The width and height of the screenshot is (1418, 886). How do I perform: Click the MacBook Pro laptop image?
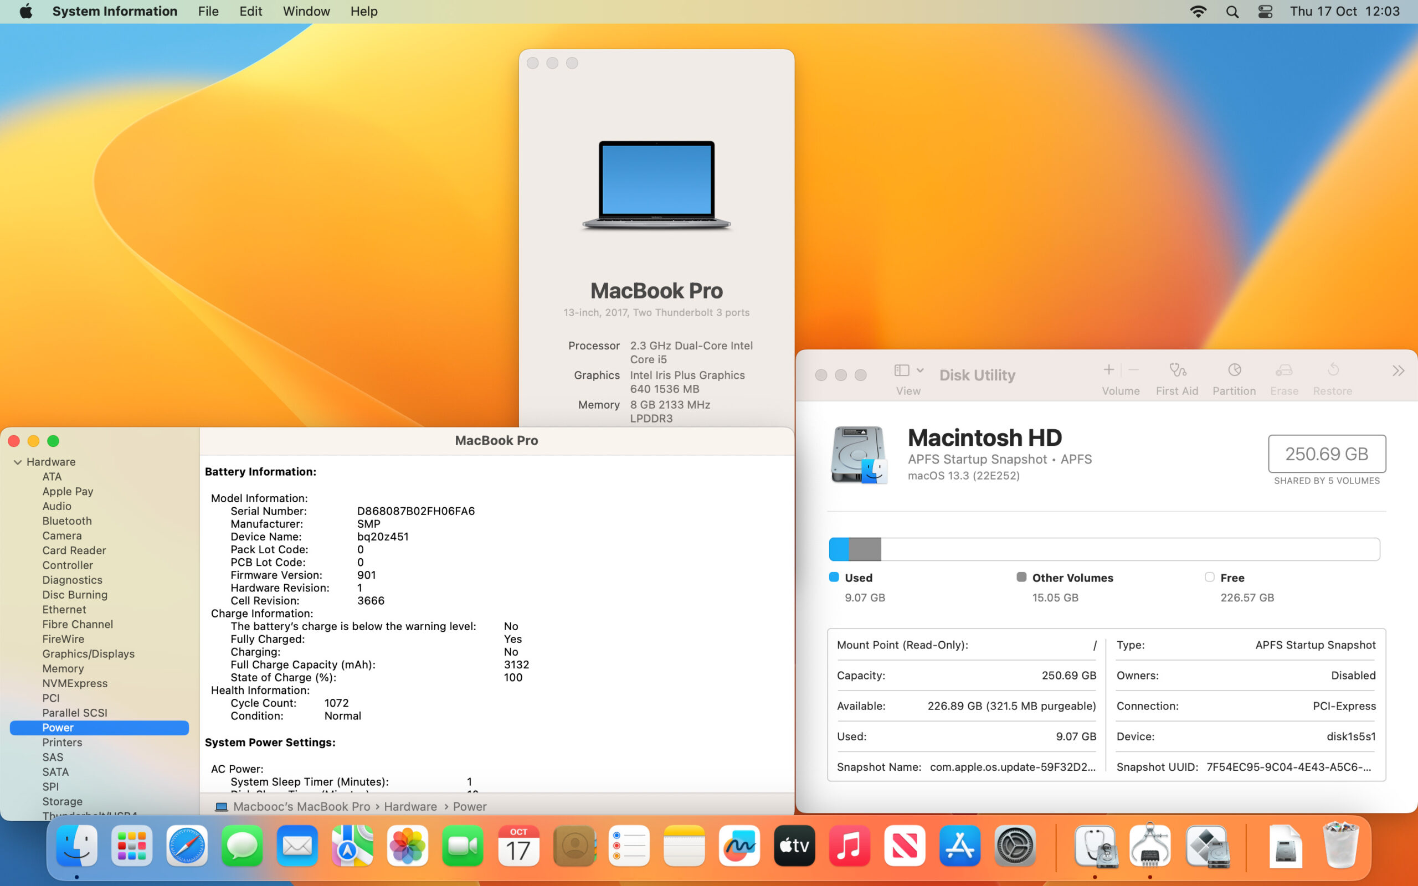656,184
